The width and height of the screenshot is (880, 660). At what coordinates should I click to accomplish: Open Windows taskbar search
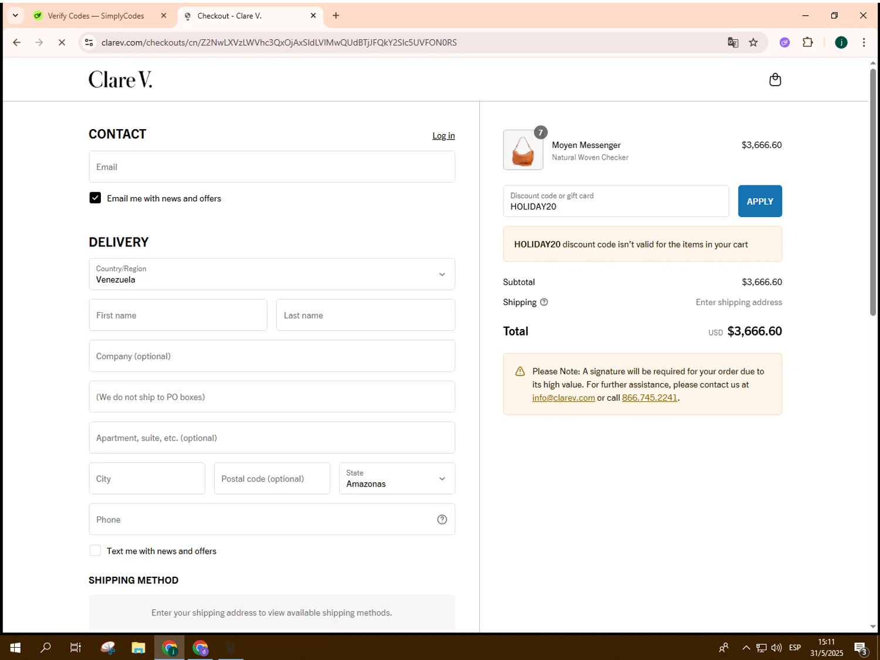[x=45, y=648]
